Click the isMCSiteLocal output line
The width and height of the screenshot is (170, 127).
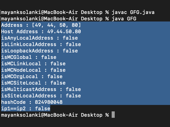pyautogui.click(x=33, y=83)
